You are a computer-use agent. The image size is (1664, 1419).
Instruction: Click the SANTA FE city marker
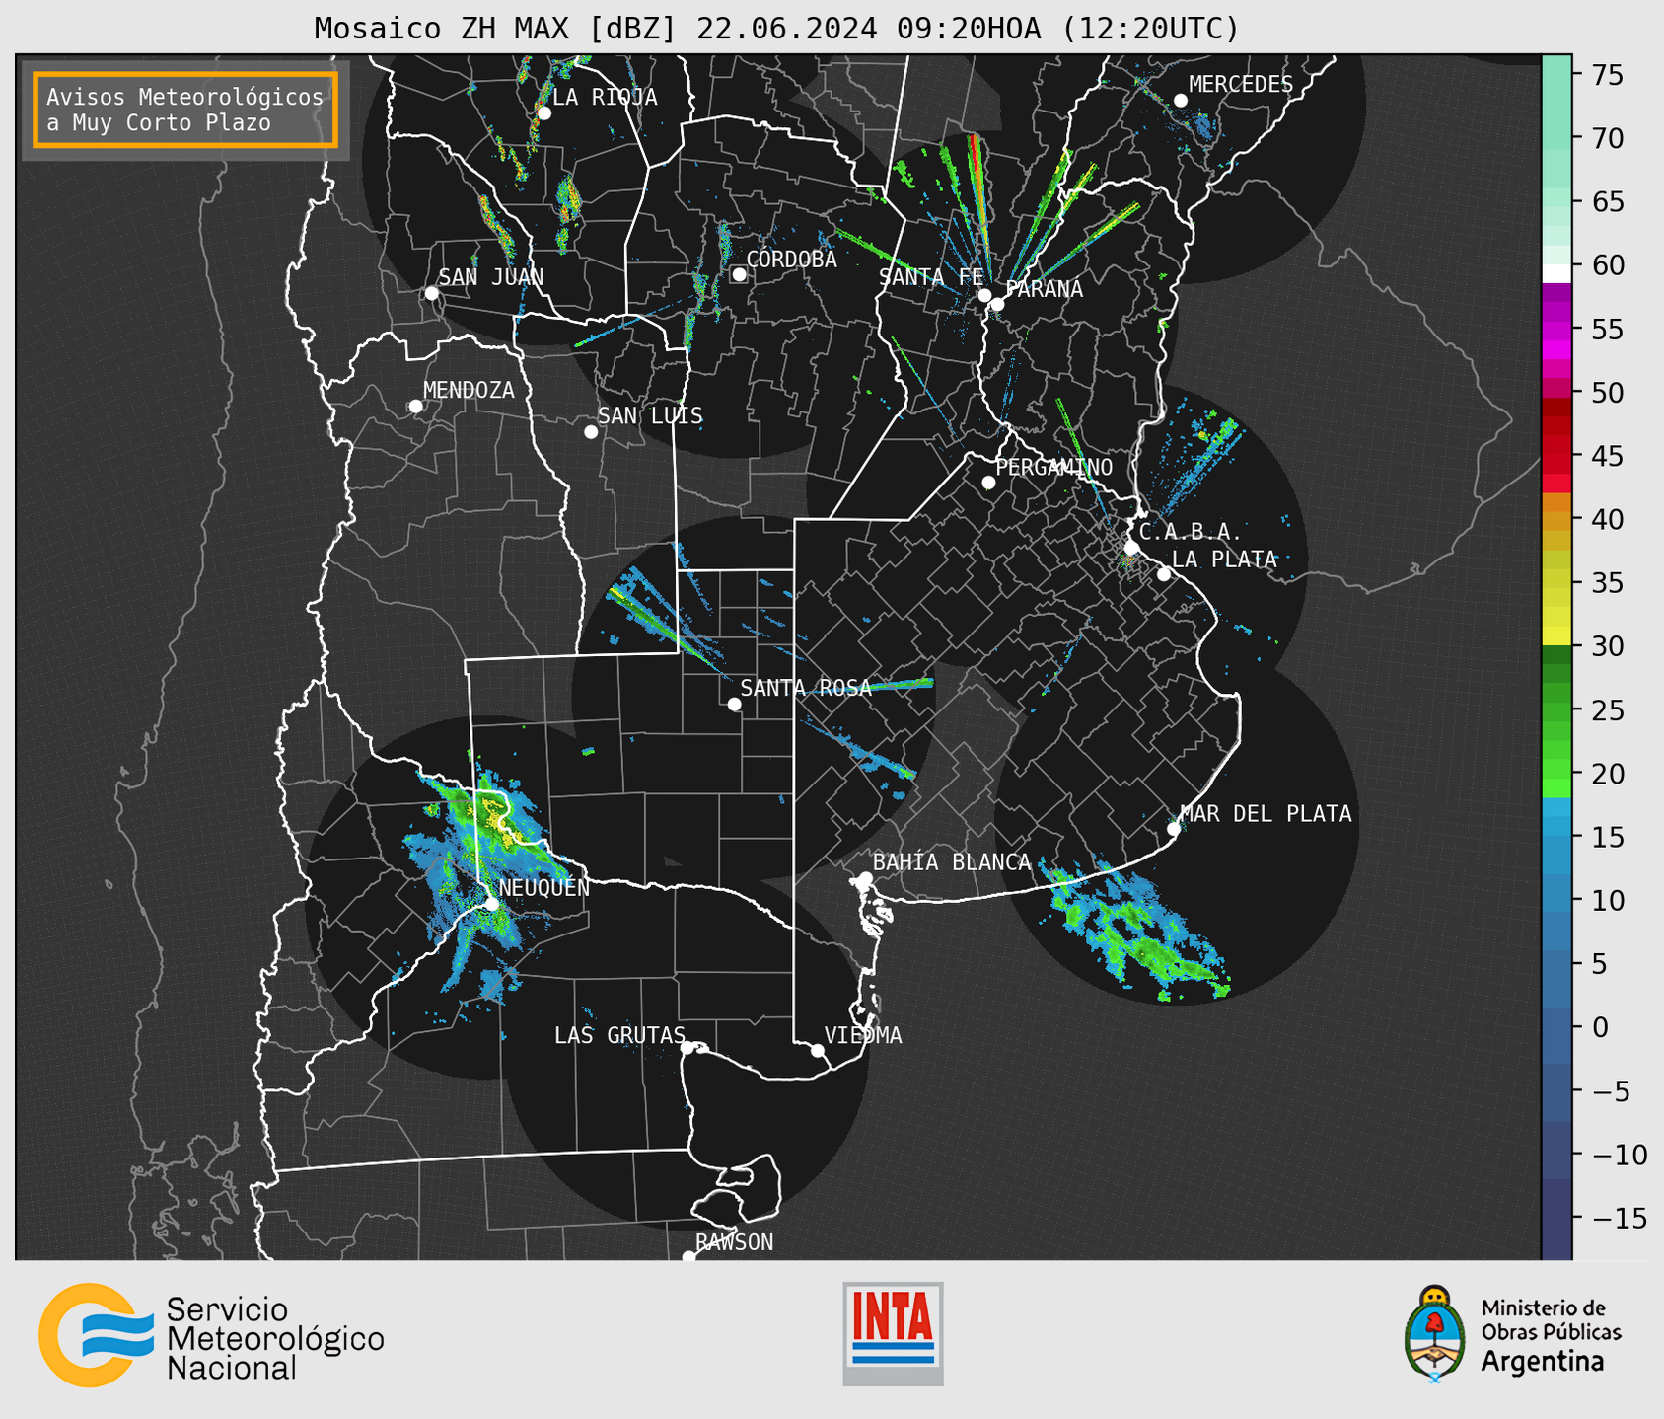pos(984,295)
